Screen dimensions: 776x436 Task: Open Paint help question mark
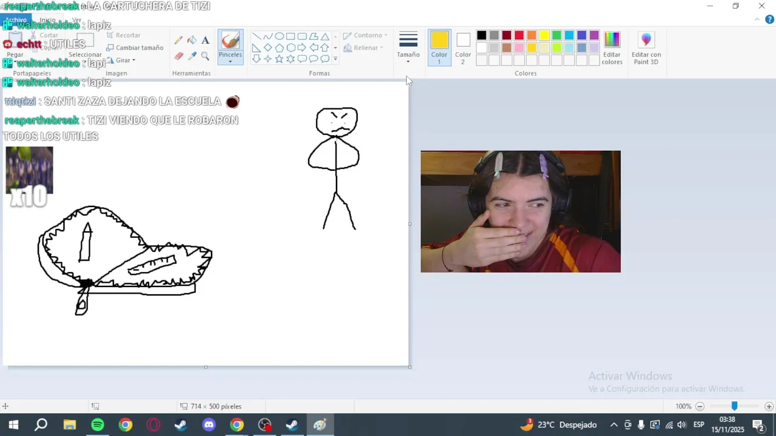point(771,19)
